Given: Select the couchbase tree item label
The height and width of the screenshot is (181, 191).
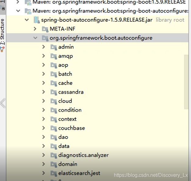Looking at the screenshot, I should pos(72,128).
